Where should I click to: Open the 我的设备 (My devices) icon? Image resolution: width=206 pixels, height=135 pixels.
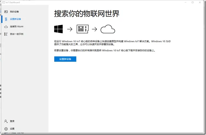(x=6, y=12)
